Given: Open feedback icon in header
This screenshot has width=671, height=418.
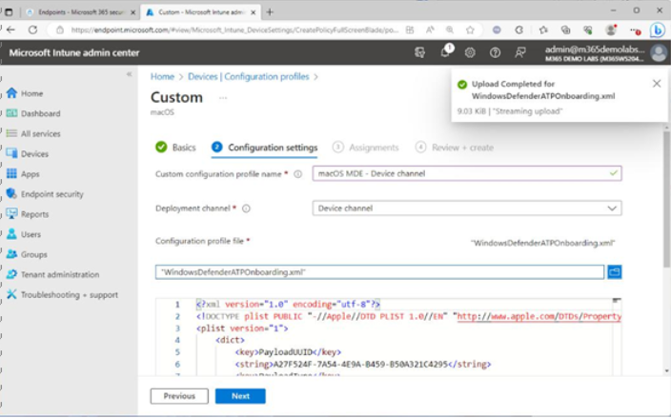Looking at the screenshot, I should [520, 52].
